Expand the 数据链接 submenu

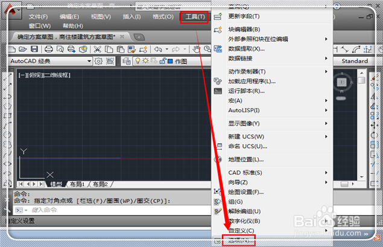point(326,59)
